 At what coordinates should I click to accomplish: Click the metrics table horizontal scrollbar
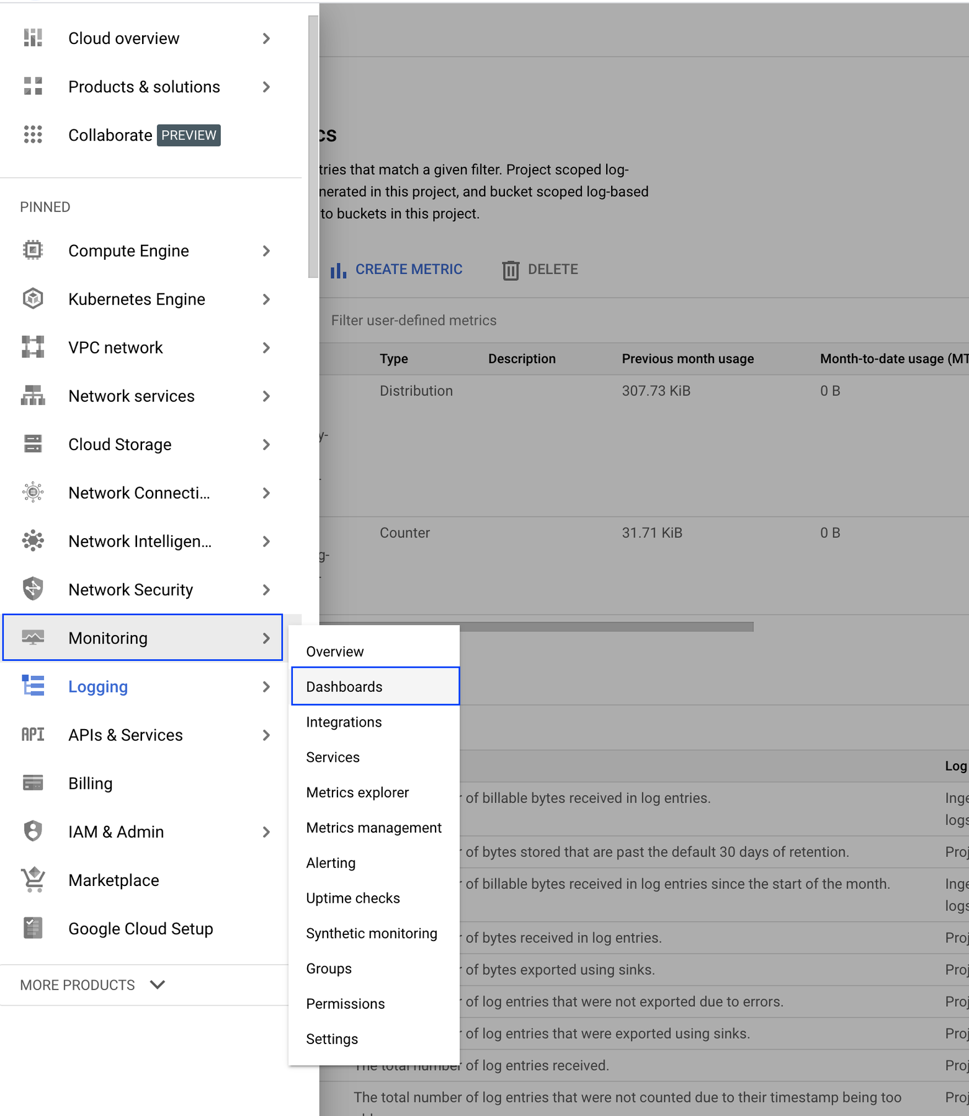pos(537,627)
